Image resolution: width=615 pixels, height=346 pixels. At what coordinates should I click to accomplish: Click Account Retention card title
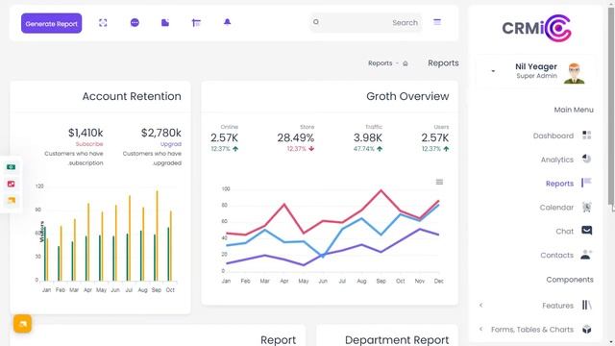132,96
